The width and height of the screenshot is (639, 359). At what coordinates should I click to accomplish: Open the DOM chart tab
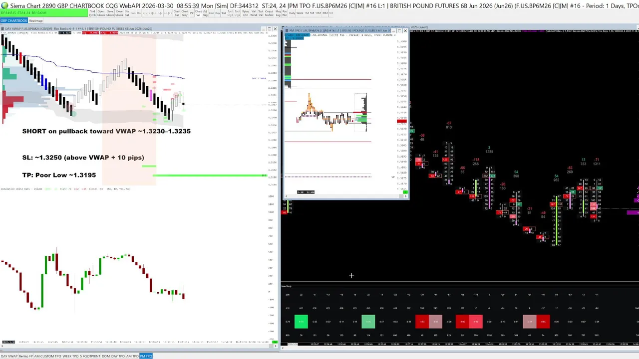tap(106, 356)
